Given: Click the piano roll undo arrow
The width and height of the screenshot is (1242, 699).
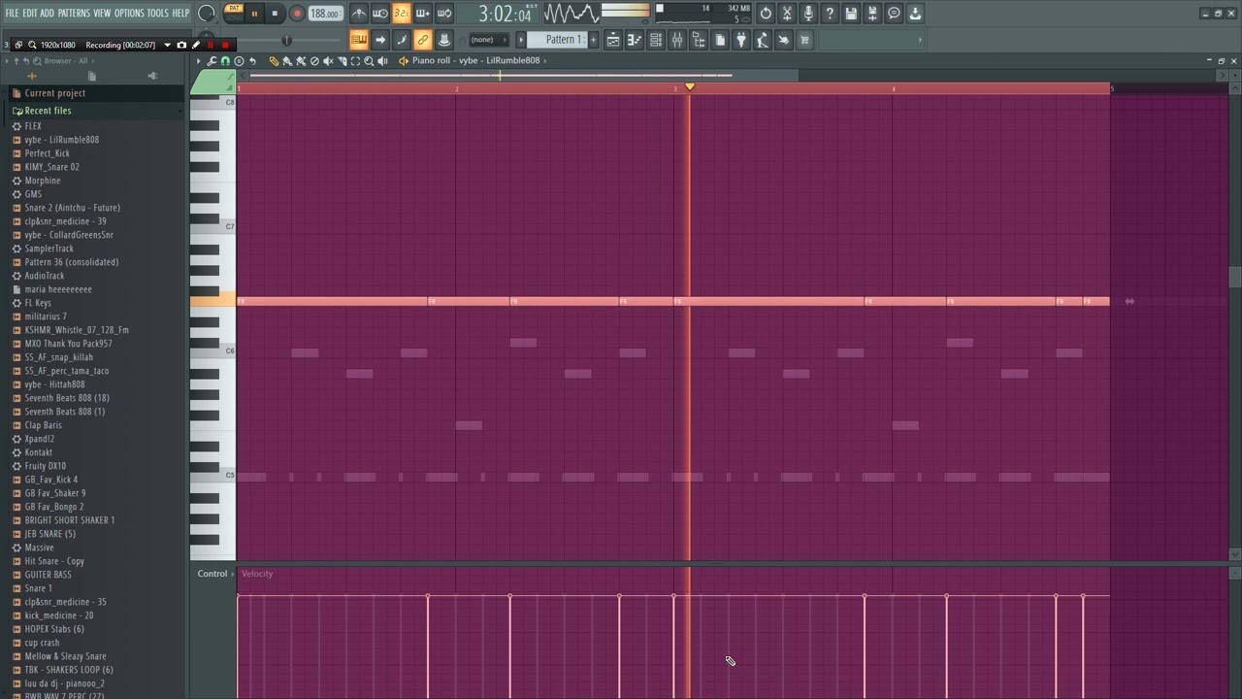Looking at the screenshot, I should [253, 61].
